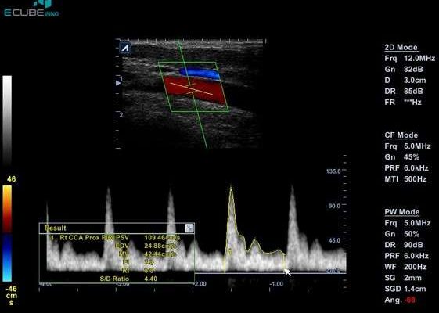Select the CF Mode heading
Screen dimensions: 439x313
coord(401,135)
